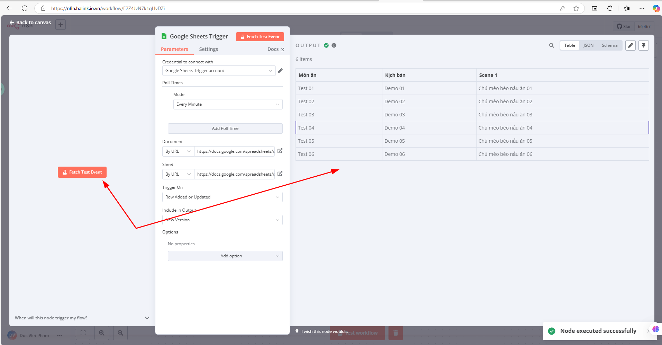The image size is (662, 345).
Task: Open Sheet external link icon
Action: (x=280, y=174)
